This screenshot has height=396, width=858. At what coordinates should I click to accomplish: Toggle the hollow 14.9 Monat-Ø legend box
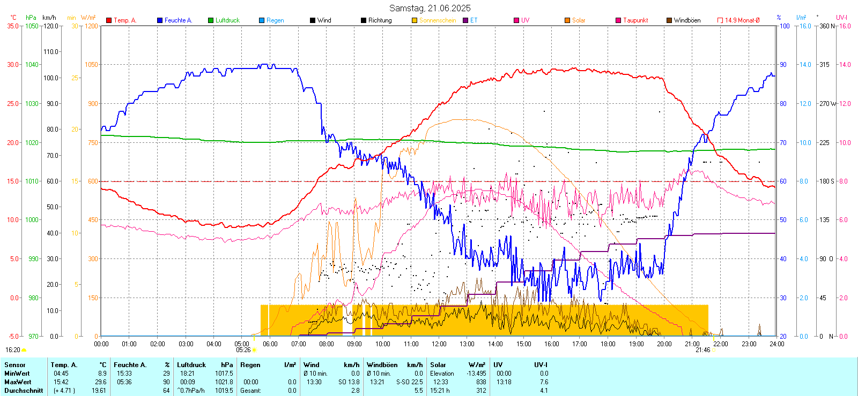click(x=720, y=20)
